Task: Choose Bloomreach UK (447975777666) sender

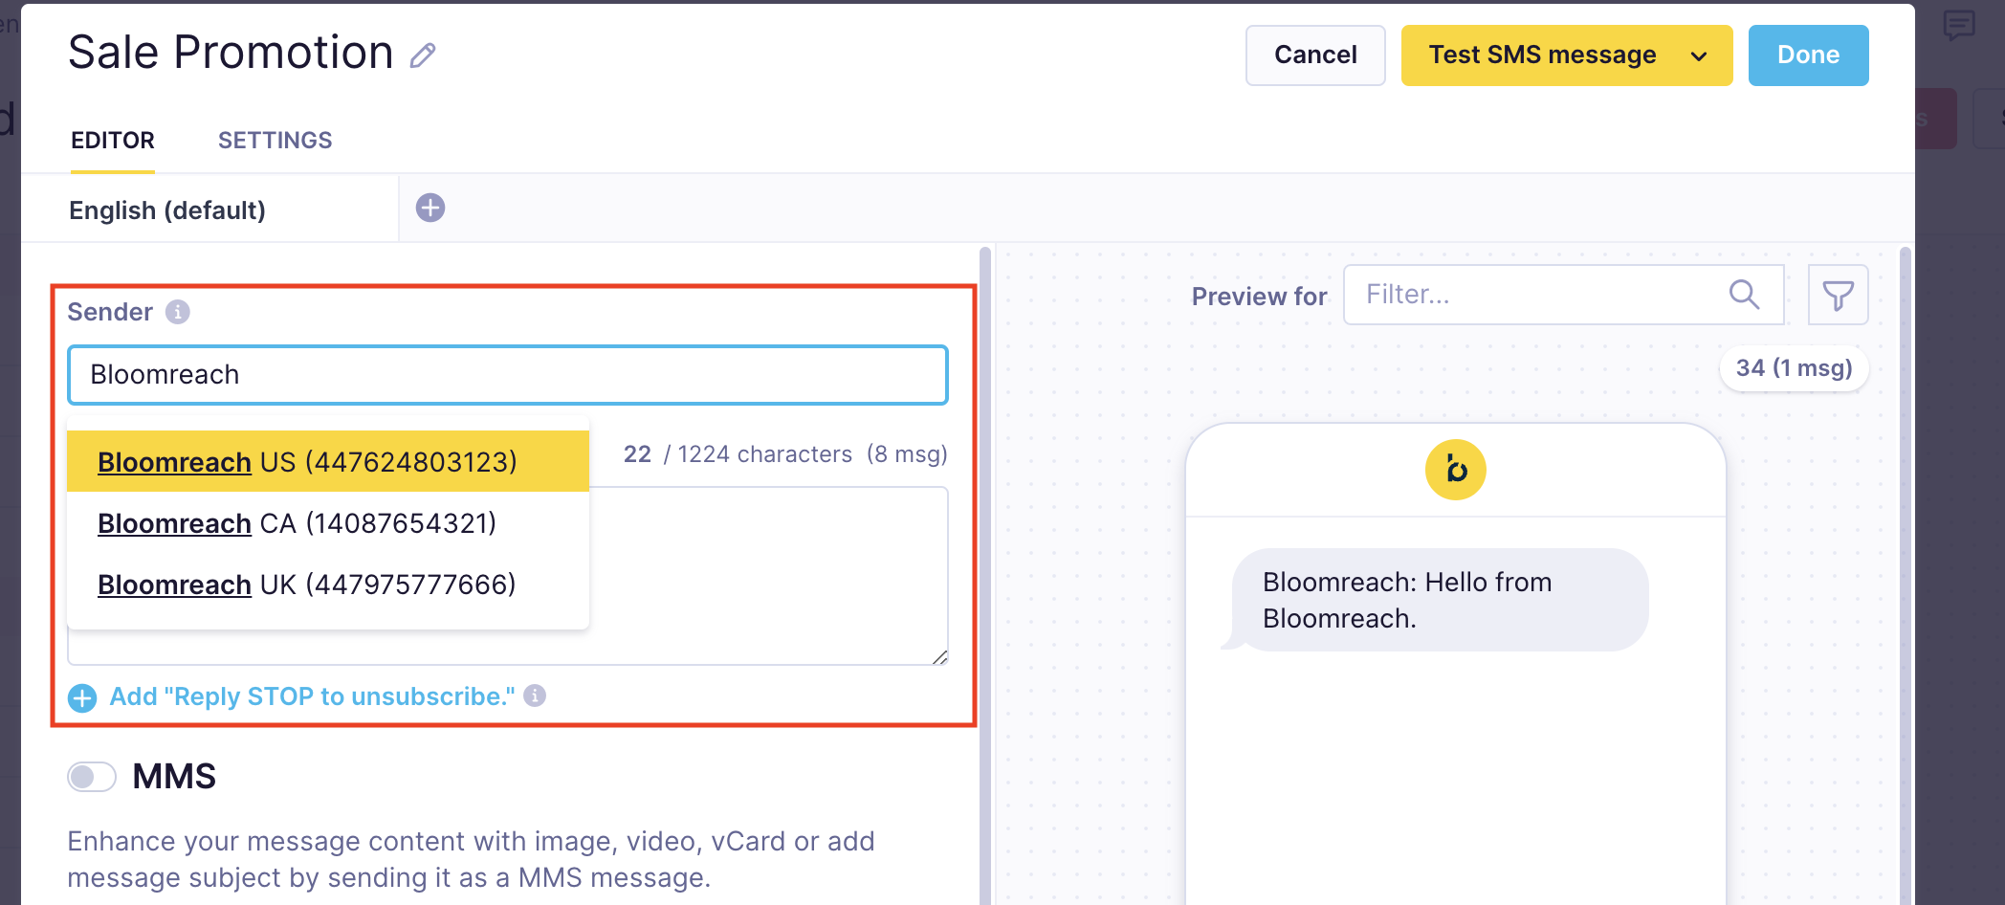Action: (328, 585)
